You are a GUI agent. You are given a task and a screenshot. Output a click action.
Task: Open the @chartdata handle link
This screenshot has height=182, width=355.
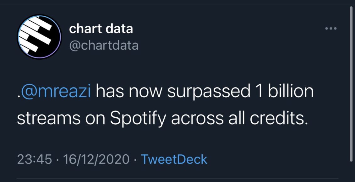tap(103, 45)
